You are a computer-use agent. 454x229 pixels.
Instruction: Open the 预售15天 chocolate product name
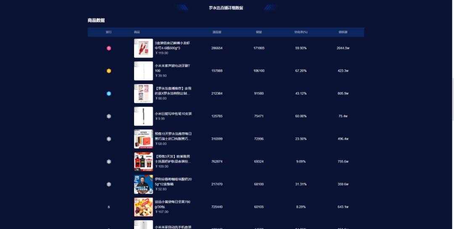(x=173, y=137)
